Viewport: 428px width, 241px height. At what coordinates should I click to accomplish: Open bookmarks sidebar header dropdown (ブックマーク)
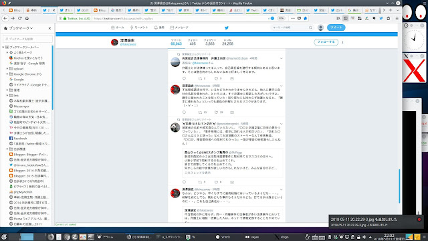point(21,28)
